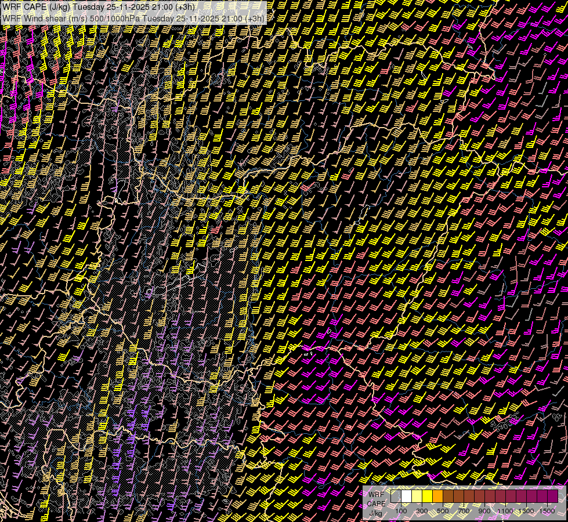Click the orange legend swatch
The height and width of the screenshot is (522, 568).
click(437, 496)
